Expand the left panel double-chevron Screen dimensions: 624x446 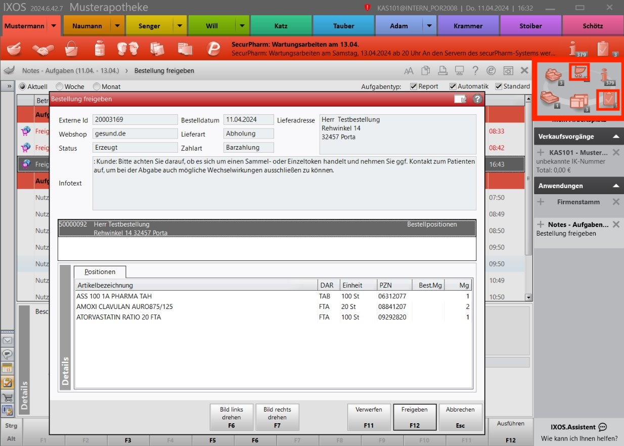[9, 86]
